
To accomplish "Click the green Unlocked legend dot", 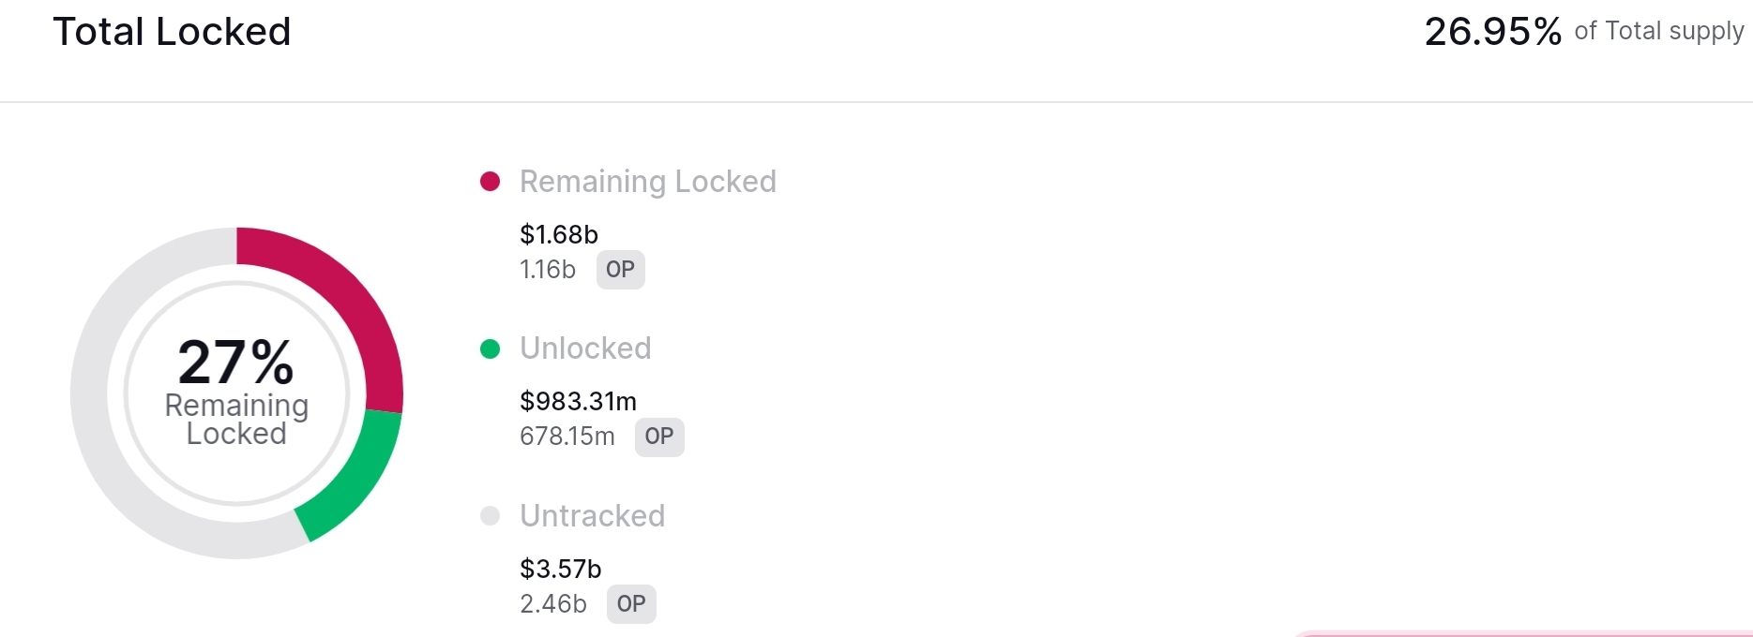I will point(490,349).
